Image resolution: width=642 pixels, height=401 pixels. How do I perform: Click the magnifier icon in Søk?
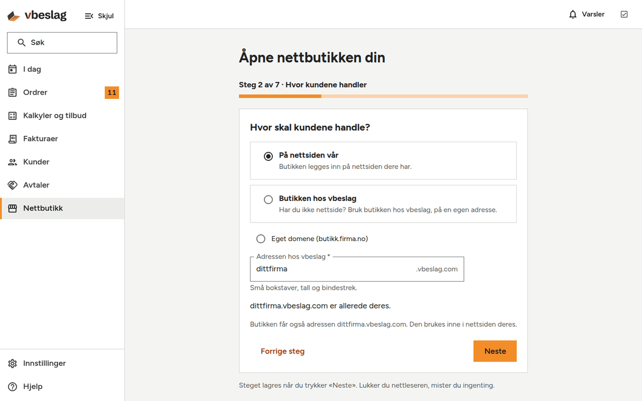[22, 43]
